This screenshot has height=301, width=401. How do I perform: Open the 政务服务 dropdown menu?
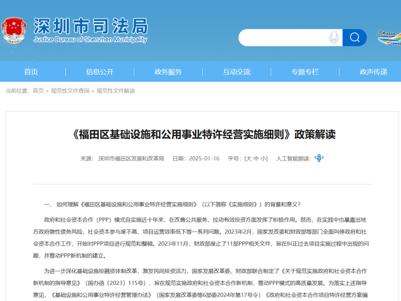168,72
